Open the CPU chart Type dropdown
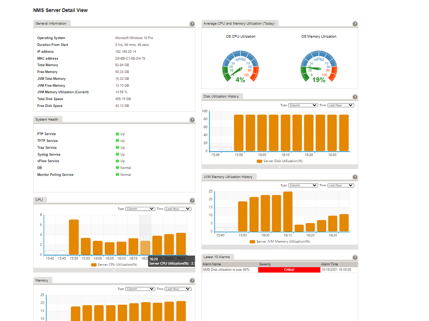 tap(140, 209)
